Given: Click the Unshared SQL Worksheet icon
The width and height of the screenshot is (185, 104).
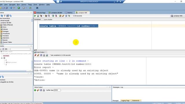Looking at the screenshot, I should pyautogui.click(x=60, y=16).
